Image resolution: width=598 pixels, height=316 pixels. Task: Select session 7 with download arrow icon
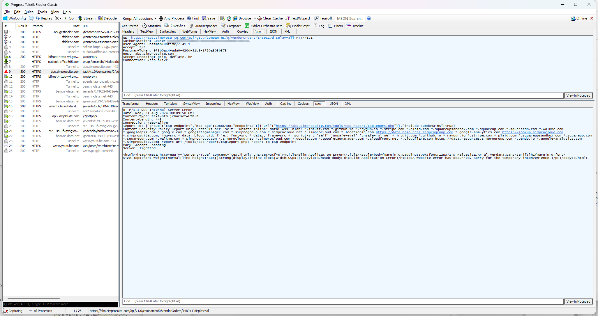point(61,62)
